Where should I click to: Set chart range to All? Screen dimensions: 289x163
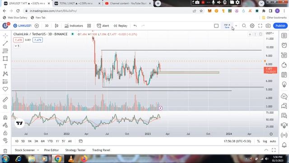[70, 141]
